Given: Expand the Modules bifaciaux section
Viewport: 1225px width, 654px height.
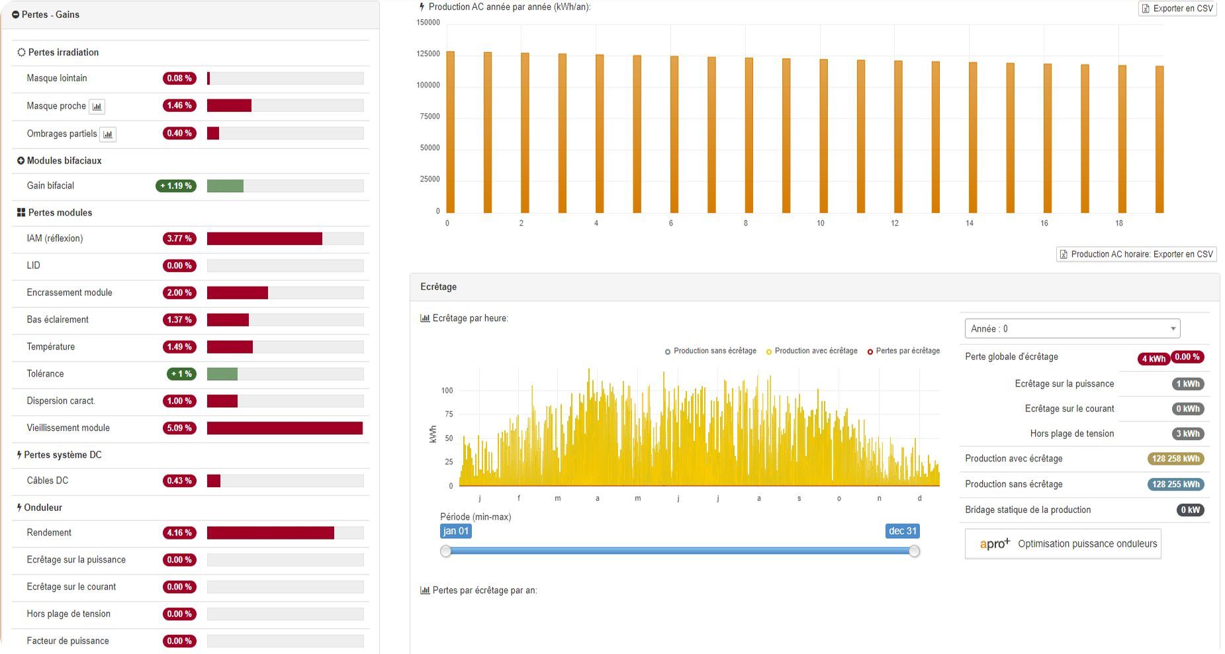Looking at the screenshot, I should (x=21, y=161).
